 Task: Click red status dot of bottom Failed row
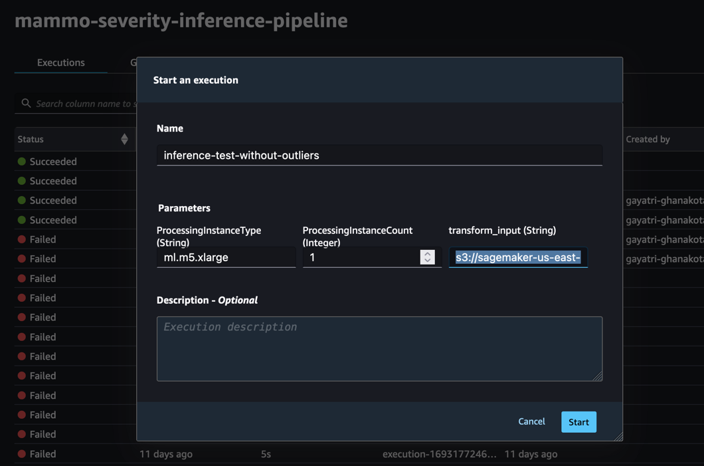[22, 454]
